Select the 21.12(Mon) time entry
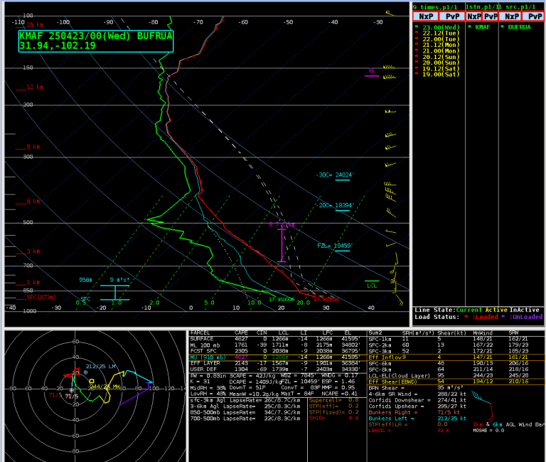Viewport: 546px width, 462px height. tap(438, 45)
